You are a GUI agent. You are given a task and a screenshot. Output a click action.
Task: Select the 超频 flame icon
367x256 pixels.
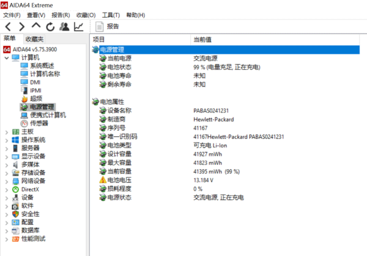click(24, 98)
